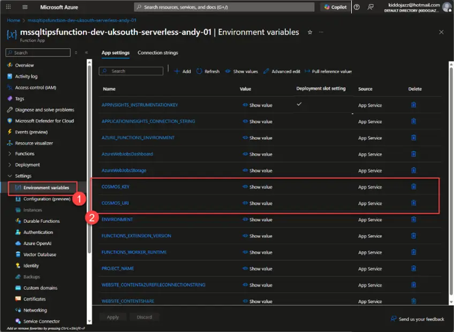This screenshot has height=332, width=454.
Task: Open Tags in the sidebar
Action: pos(19,99)
